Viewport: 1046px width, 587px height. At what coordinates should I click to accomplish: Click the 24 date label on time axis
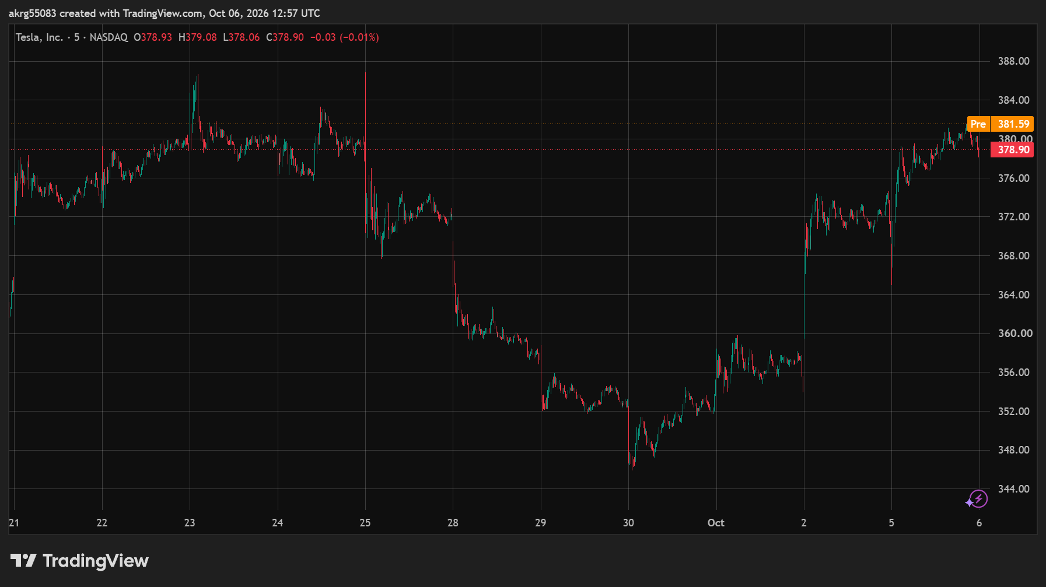point(278,523)
